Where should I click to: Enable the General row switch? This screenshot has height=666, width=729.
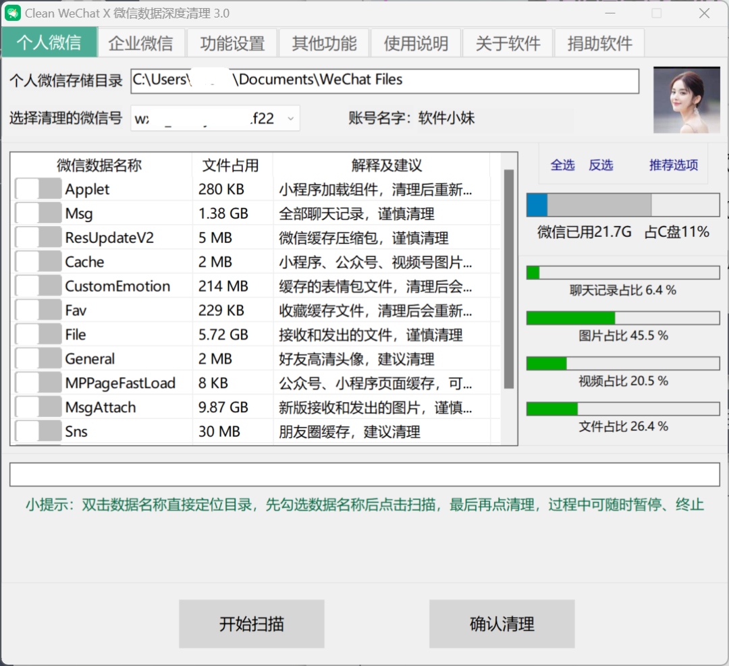[x=38, y=358]
